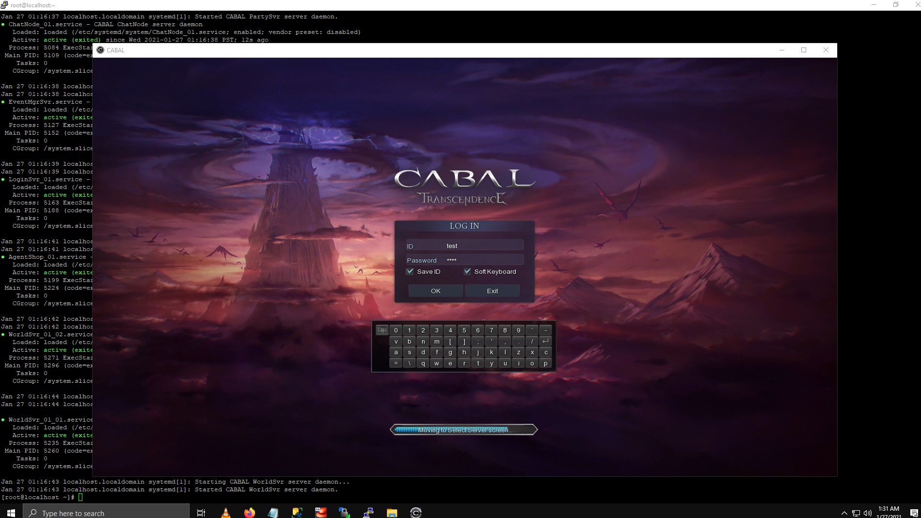The width and height of the screenshot is (921, 518).
Task: Open the Notepad icon in taskbar
Action: [273, 512]
